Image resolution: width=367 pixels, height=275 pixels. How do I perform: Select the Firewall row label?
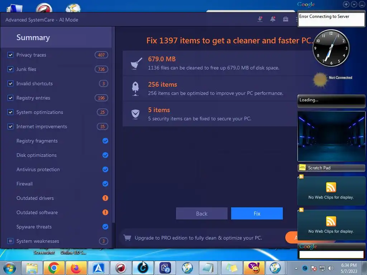pyautogui.click(x=24, y=184)
